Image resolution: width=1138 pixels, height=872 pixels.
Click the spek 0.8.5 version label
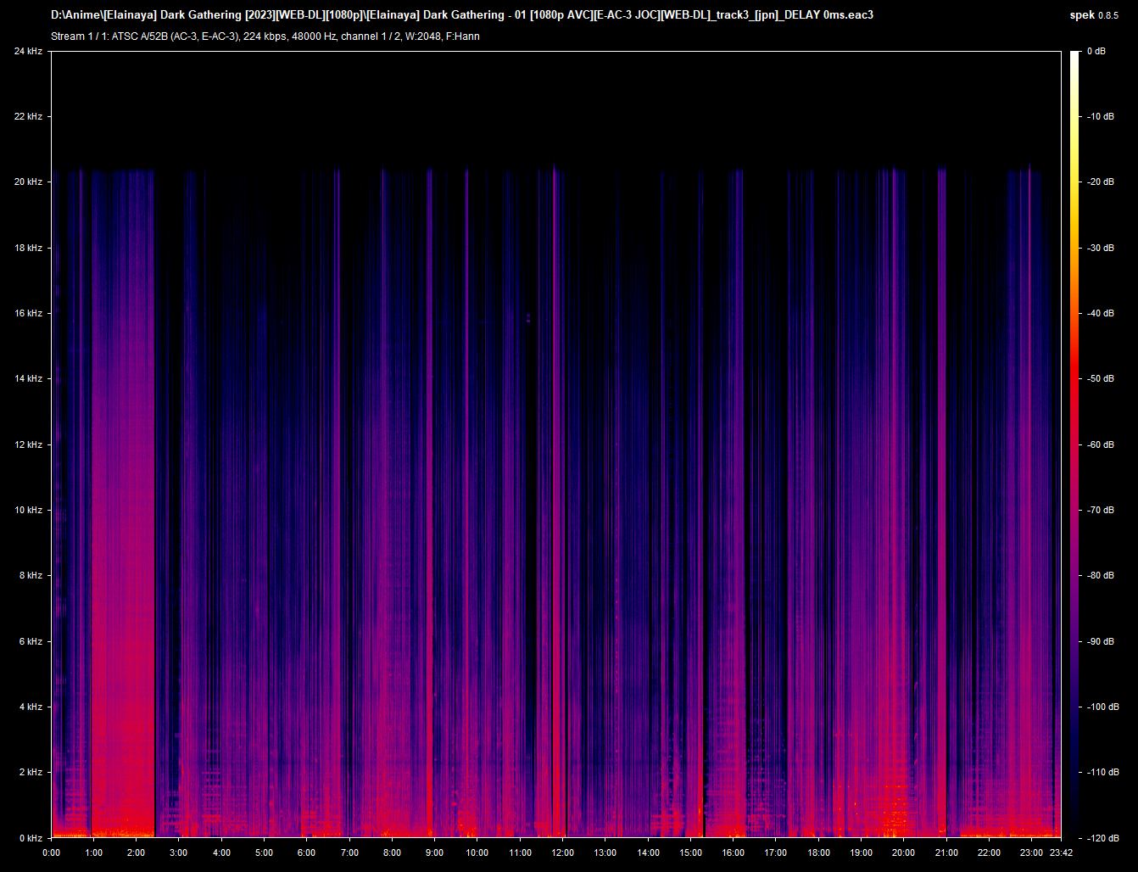tap(1094, 15)
